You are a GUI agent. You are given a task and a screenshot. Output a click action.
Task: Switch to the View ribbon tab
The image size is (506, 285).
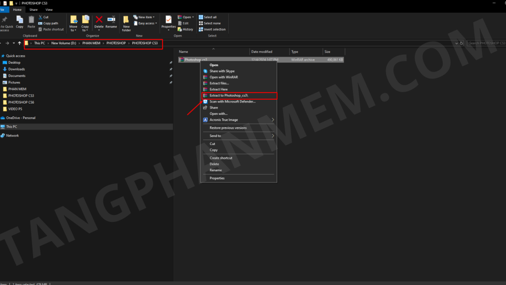(x=49, y=9)
